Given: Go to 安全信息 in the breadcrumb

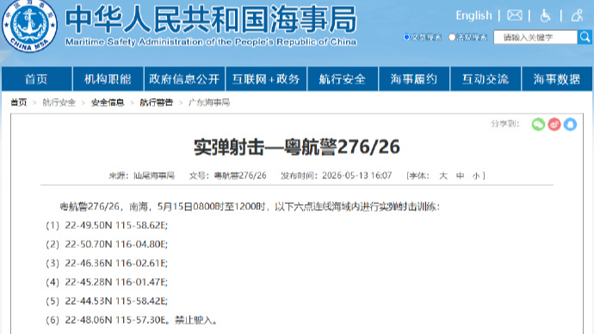Looking at the screenshot, I should [108, 102].
